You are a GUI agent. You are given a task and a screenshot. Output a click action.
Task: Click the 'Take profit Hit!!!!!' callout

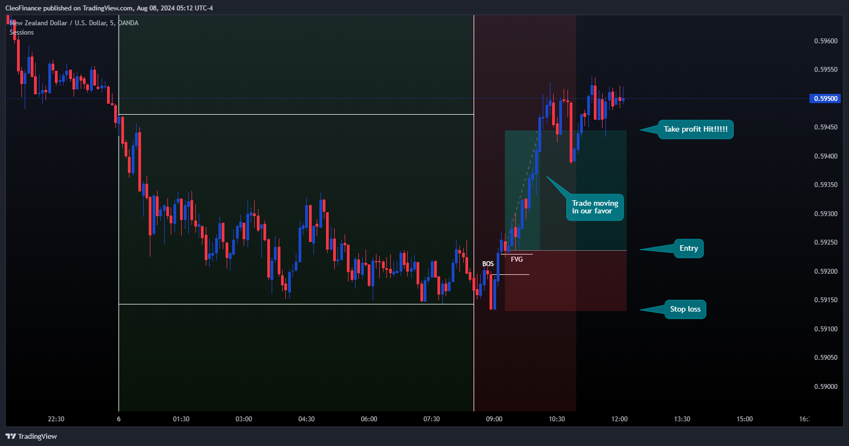(695, 129)
